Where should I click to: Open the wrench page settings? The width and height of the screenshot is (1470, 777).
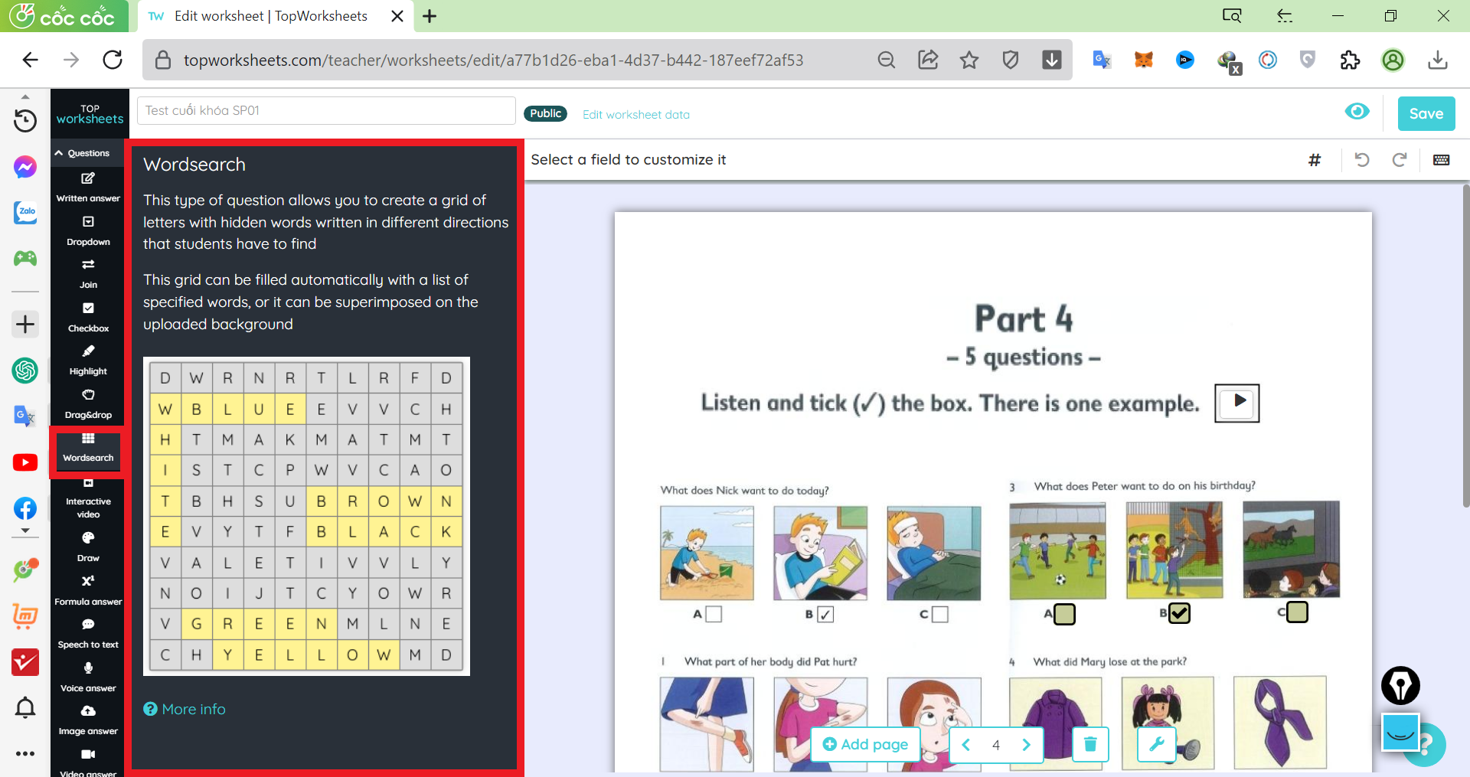[x=1156, y=744]
